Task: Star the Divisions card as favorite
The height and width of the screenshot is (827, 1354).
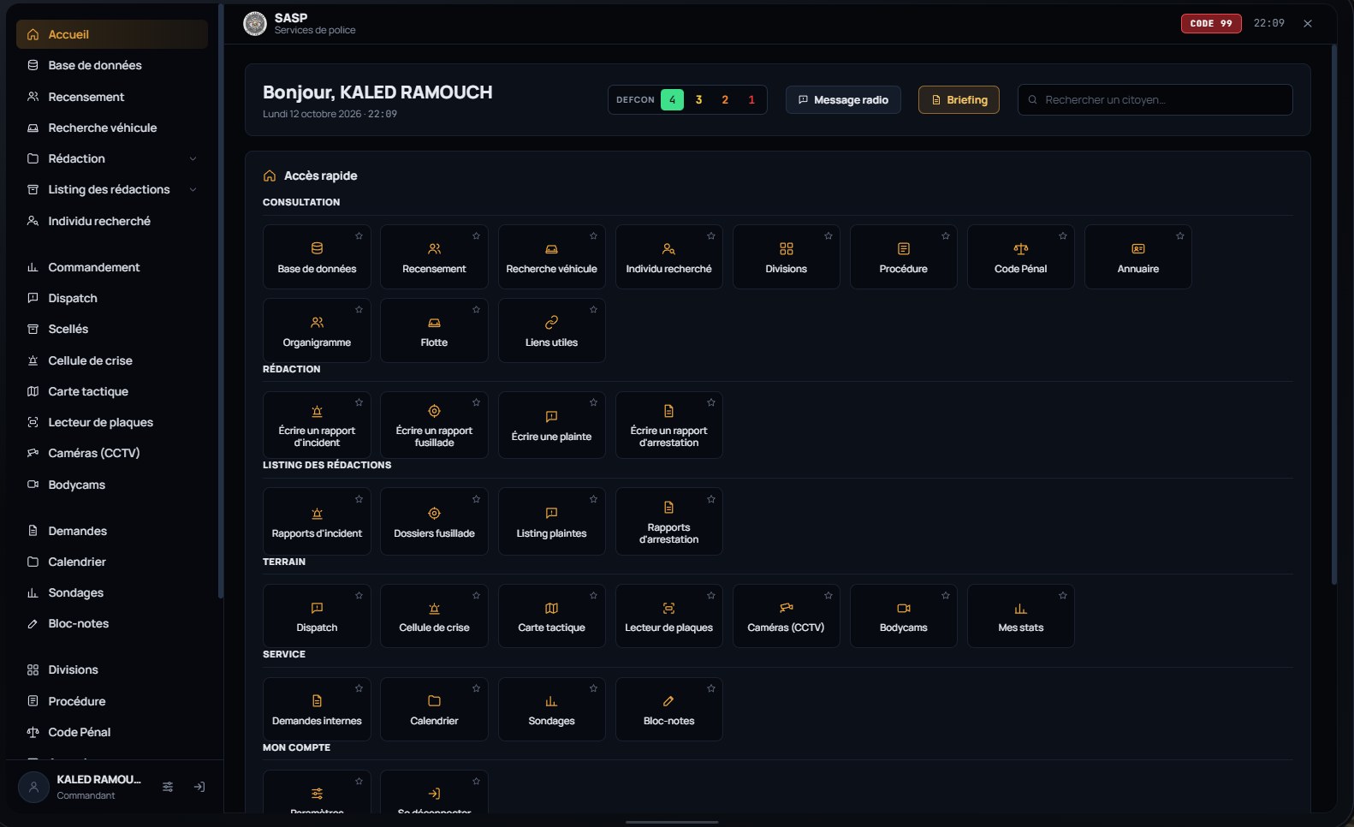Action: [828, 235]
